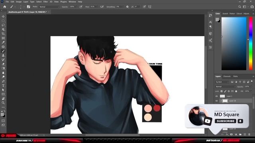Open the Edit Toolbar ellipsis
The image size is (255, 143).
[3, 107]
